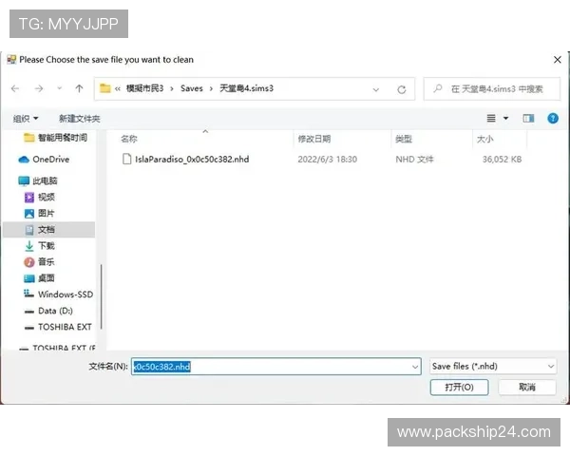This screenshot has width=570, height=456.
Task: Open 智能用餐时间 folder in sidebar
Action: tap(55, 138)
